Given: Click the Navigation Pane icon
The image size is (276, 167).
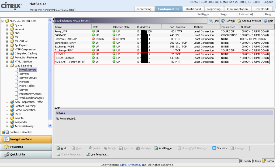Looking at the screenshot, I should click(x=6, y=139).
